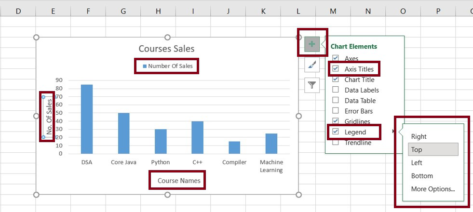Image resolution: width=473 pixels, height=212 pixels.
Task: Expand the Legend submenu arrow
Action: coord(394,132)
